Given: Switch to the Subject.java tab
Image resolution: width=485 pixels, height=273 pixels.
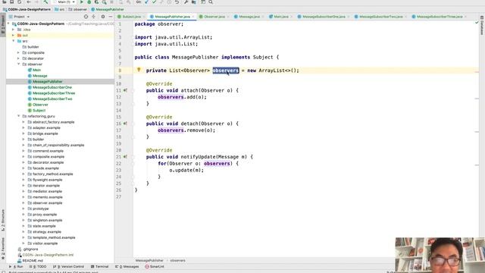Looking at the screenshot, I should (130, 17).
